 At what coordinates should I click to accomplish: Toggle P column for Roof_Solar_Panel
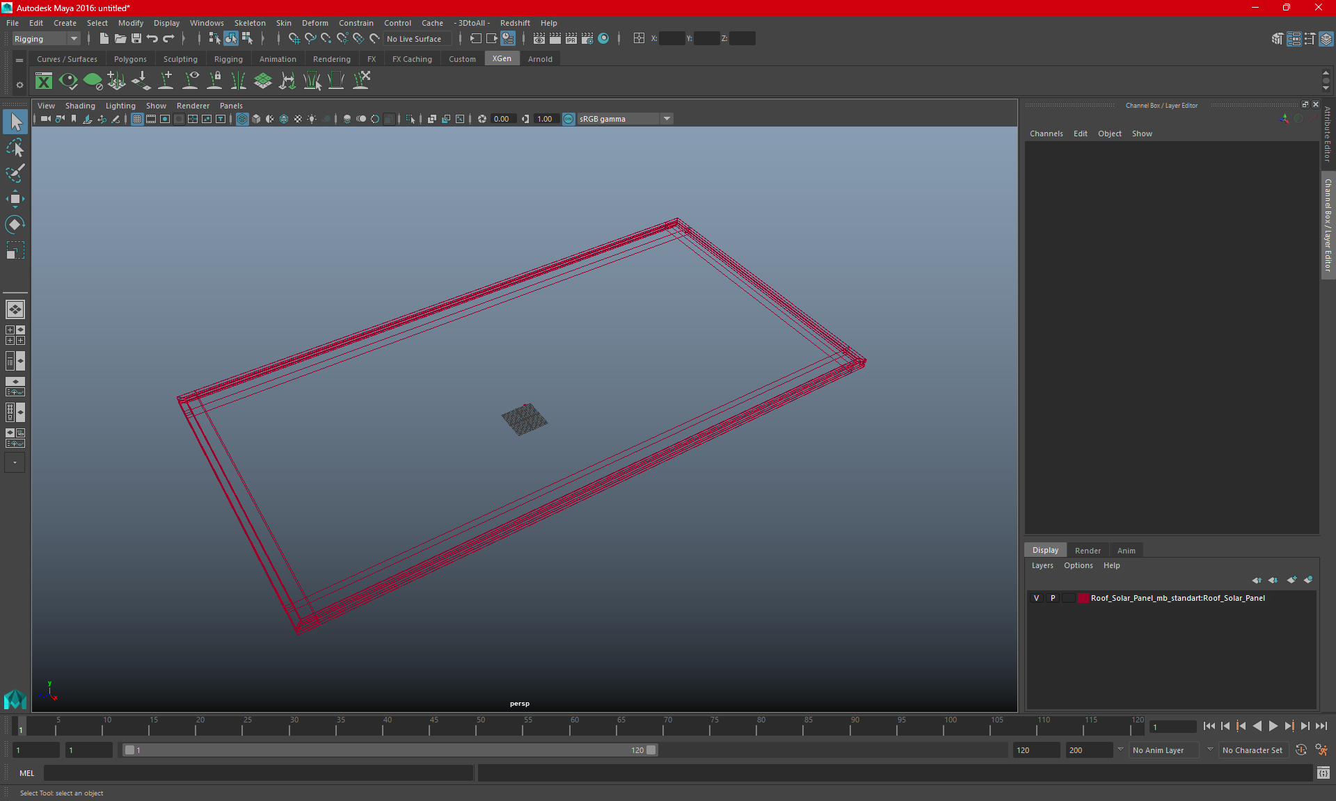1051,597
